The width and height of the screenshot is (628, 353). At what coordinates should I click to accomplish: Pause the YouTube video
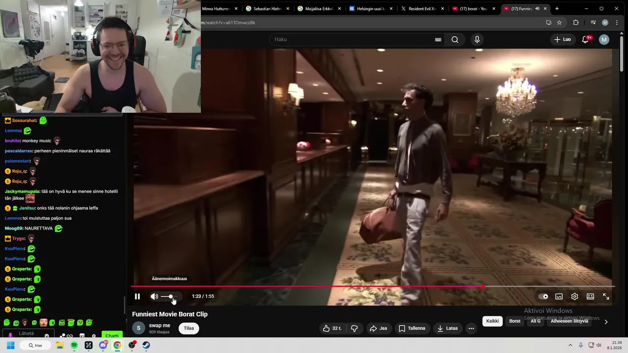[x=137, y=297]
